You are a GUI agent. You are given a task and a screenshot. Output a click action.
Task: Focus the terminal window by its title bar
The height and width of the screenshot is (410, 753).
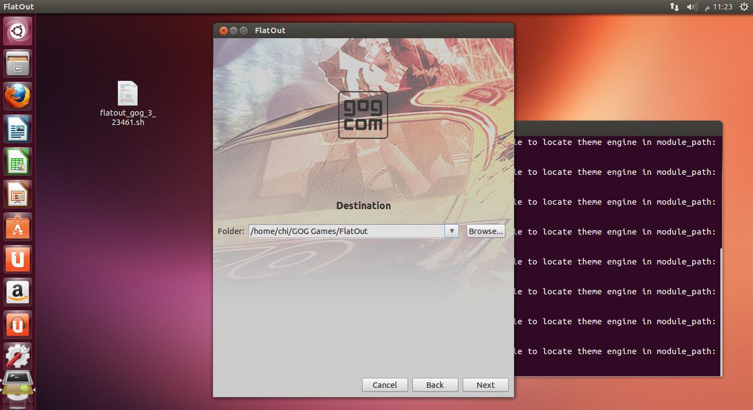618,128
